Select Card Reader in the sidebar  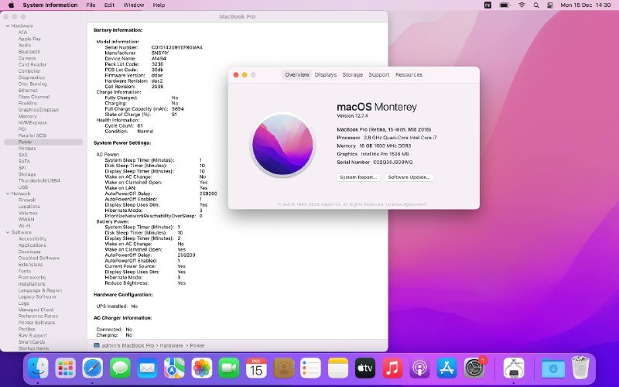click(32, 65)
